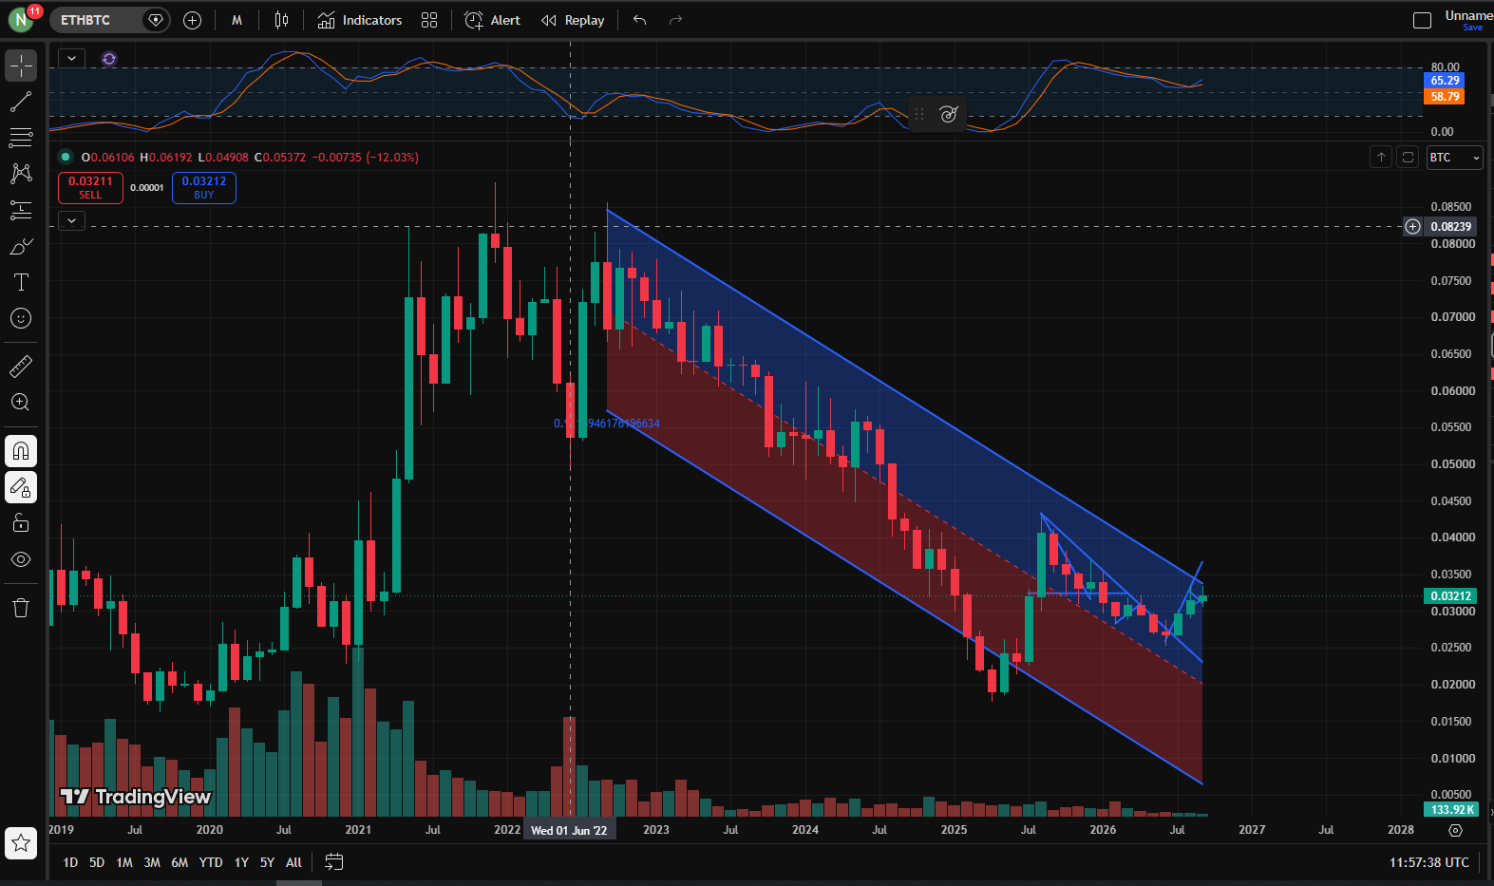Remove drawings with the trash icon
Viewport: 1494px width, 886px height.
click(21, 608)
